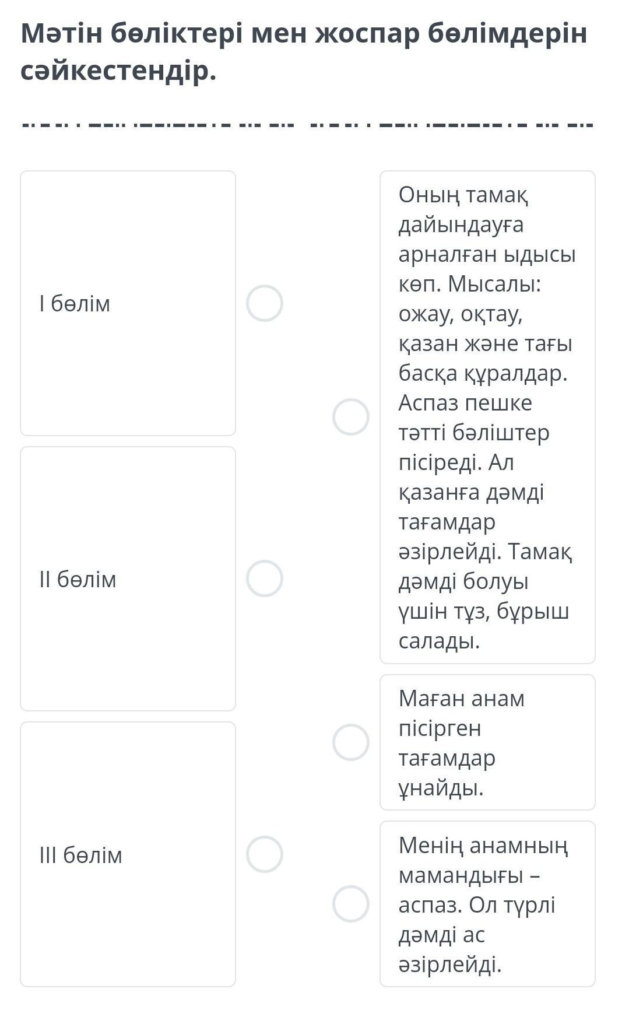Viewport: 622px width, 1010px height.
Task: Click the heading 'Мәтін бөліктері мен жоспар бөлімдерін сәйкестендір'
Action: tap(303, 52)
